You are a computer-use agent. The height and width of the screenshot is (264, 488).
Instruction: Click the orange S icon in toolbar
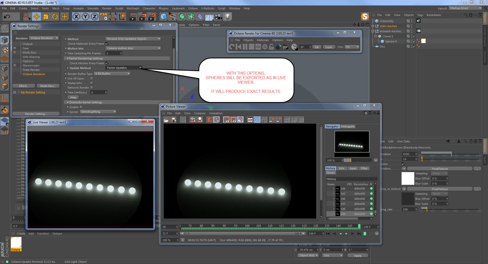pyautogui.click(x=365, y=16)
